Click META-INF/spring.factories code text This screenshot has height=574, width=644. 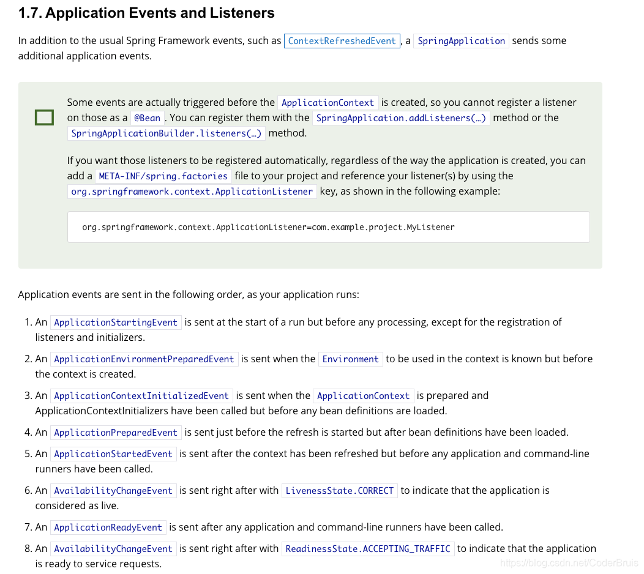coord(163,176)
